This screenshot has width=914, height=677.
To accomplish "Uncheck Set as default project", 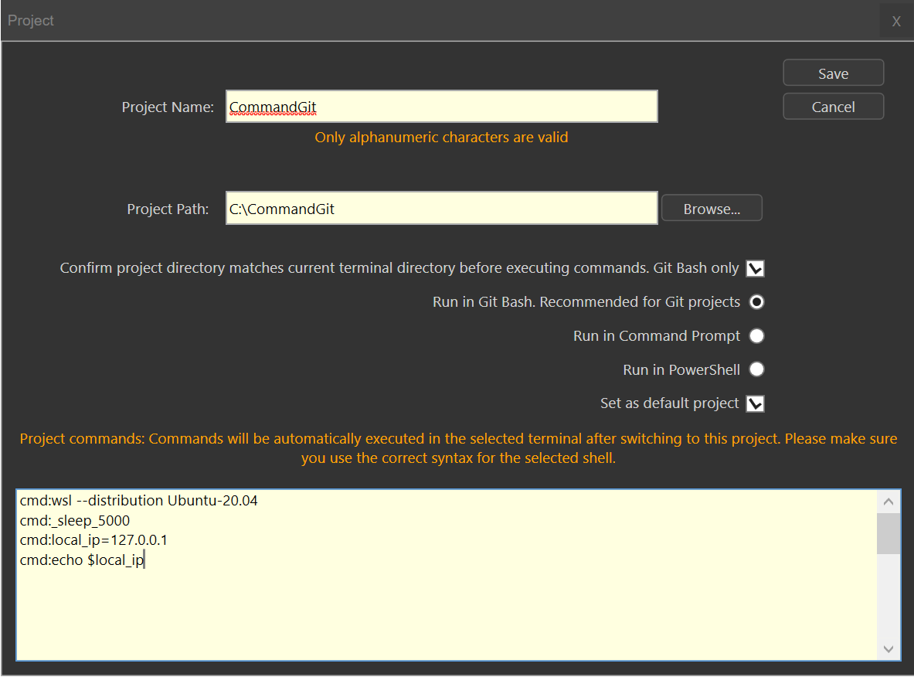I will tap(755, 403).
